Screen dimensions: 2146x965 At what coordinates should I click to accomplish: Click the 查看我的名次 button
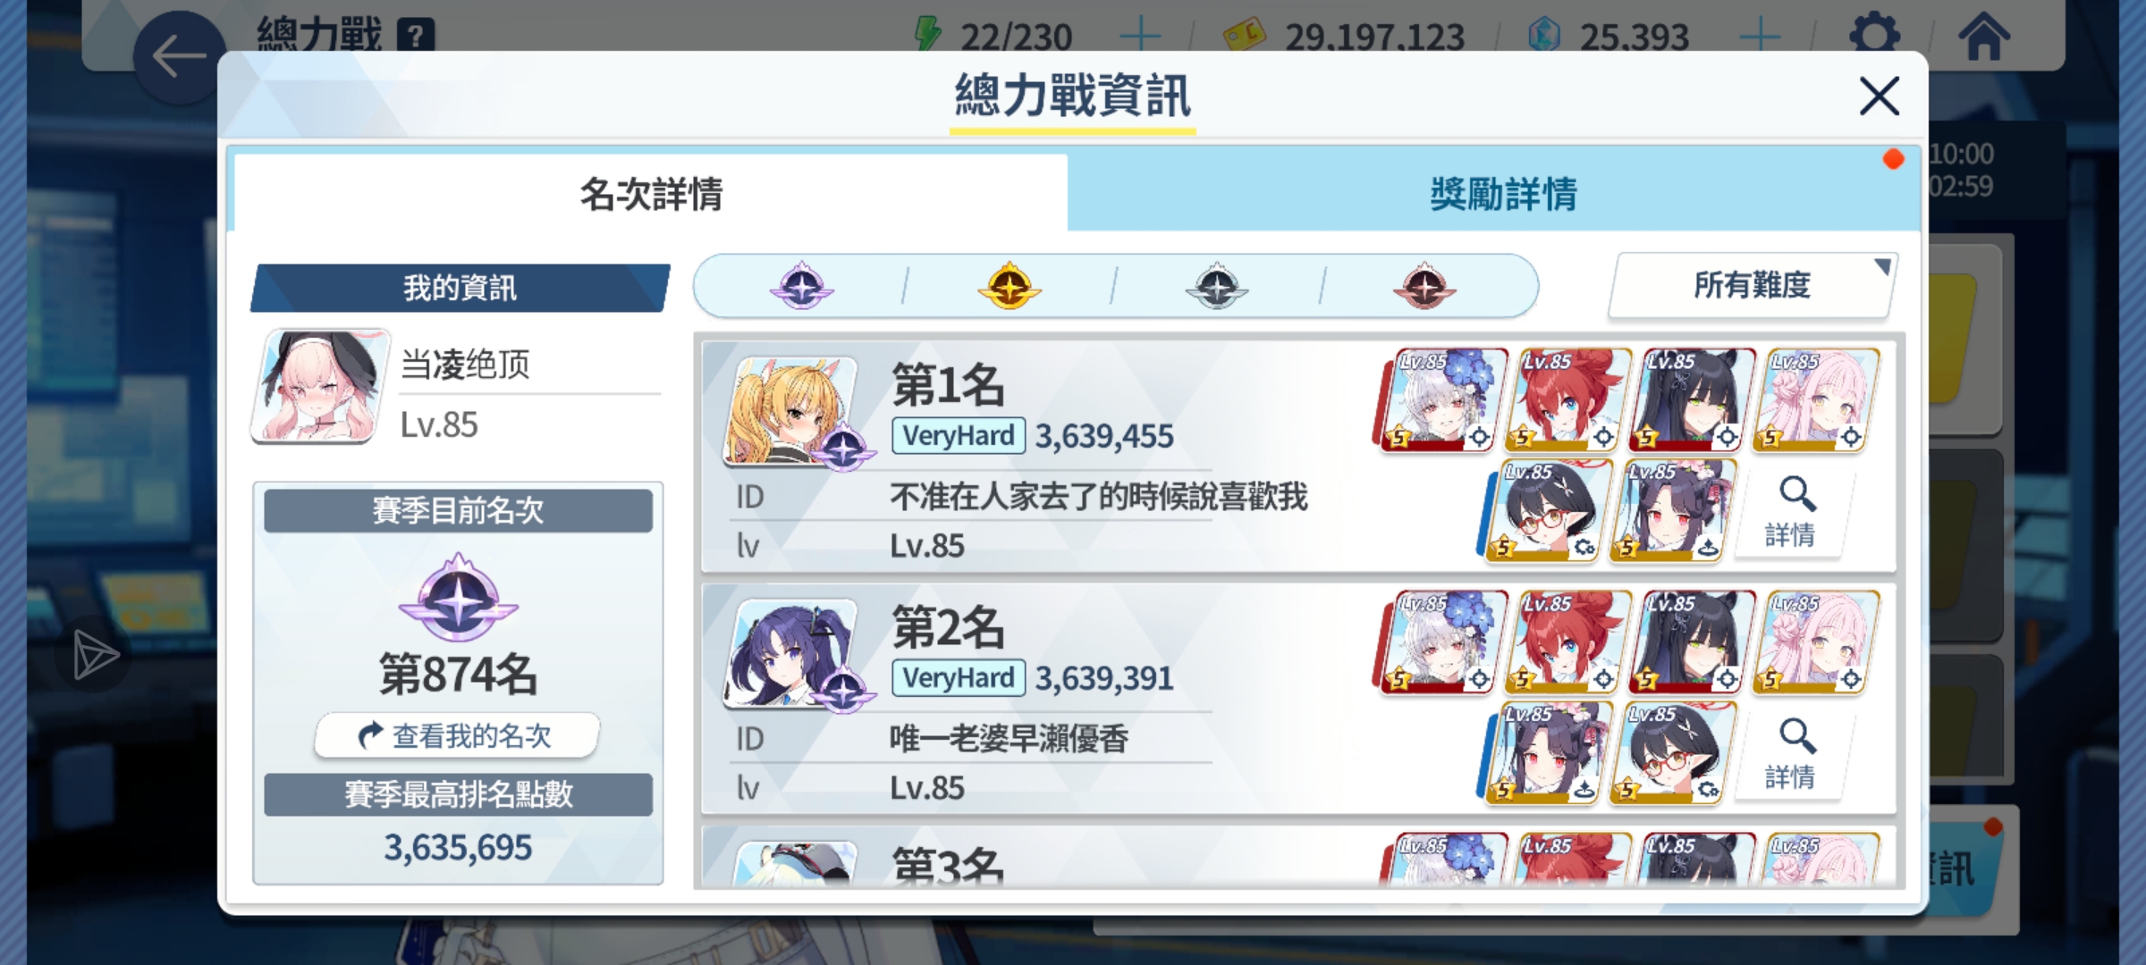(x=457, y=736)
